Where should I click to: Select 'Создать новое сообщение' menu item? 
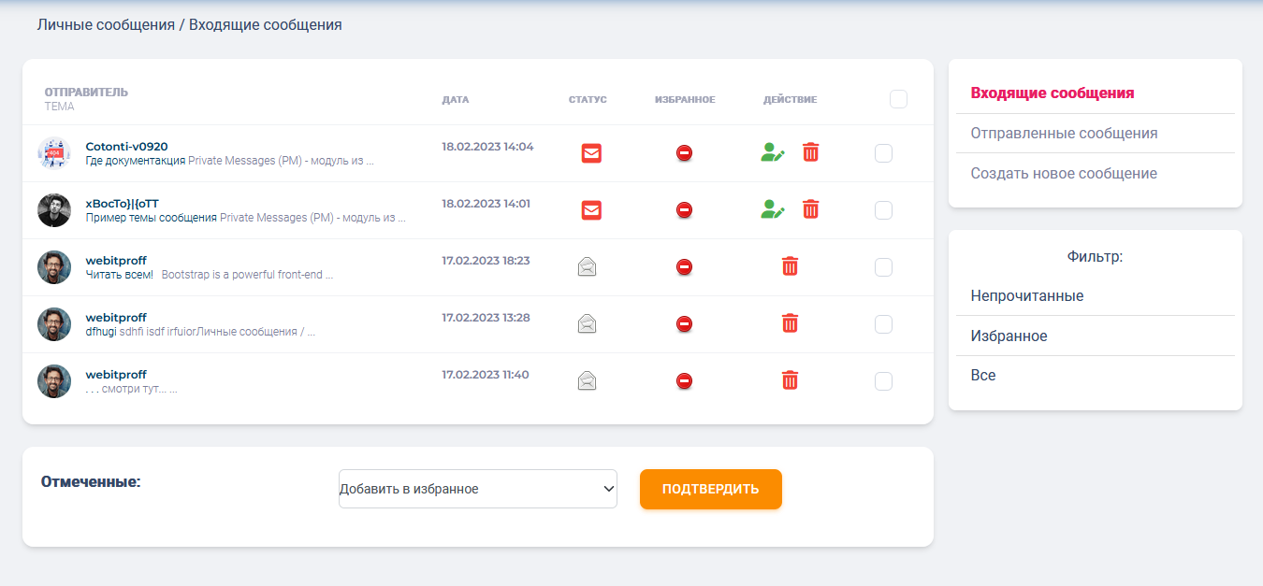click(x=1064, y=174)
